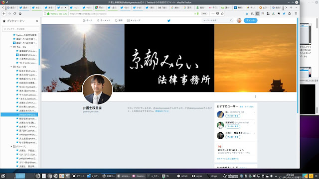Click the view all suggested users link
The width and height of the screenshot is (319, 179).
(x=249, y=107)
